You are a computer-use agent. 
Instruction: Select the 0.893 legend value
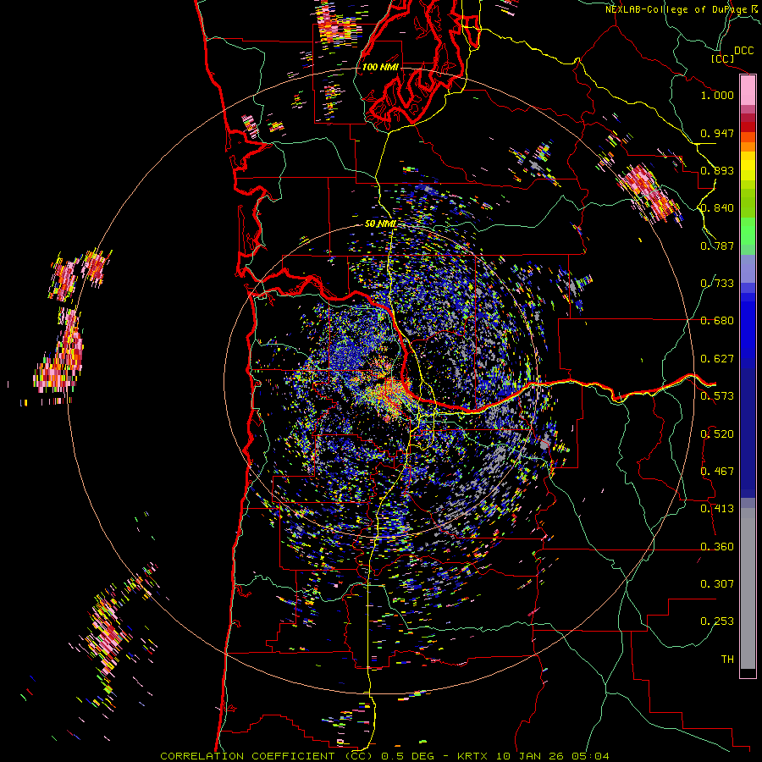point(717,170)
